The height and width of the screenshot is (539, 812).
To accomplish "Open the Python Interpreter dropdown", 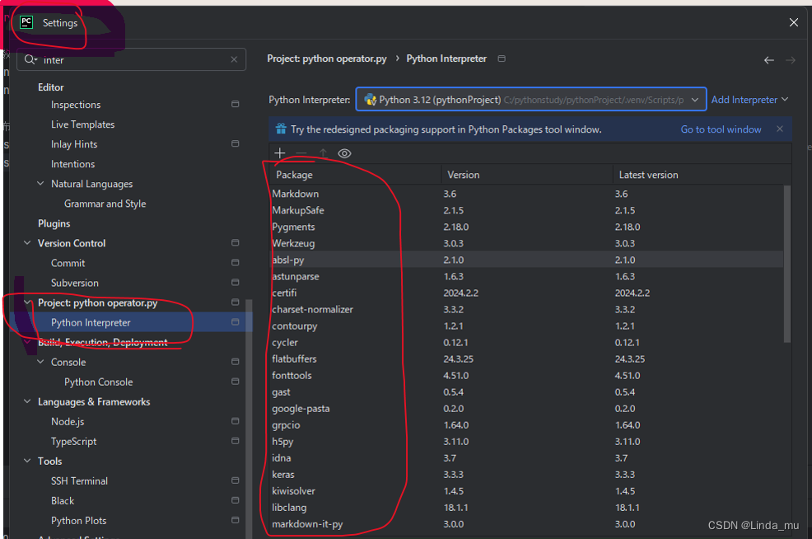I will coord(531,100).
